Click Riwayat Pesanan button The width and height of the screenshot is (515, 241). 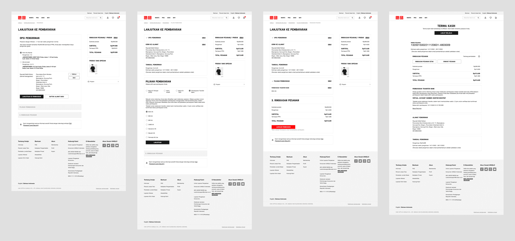tap(449, 62)
